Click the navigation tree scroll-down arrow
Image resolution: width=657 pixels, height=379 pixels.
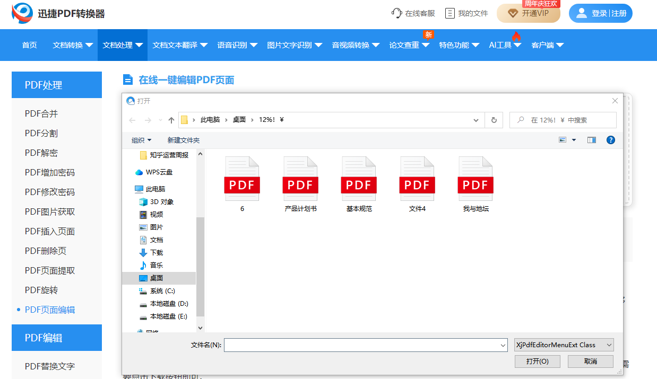pyautogui.click(x=200, y=329)
